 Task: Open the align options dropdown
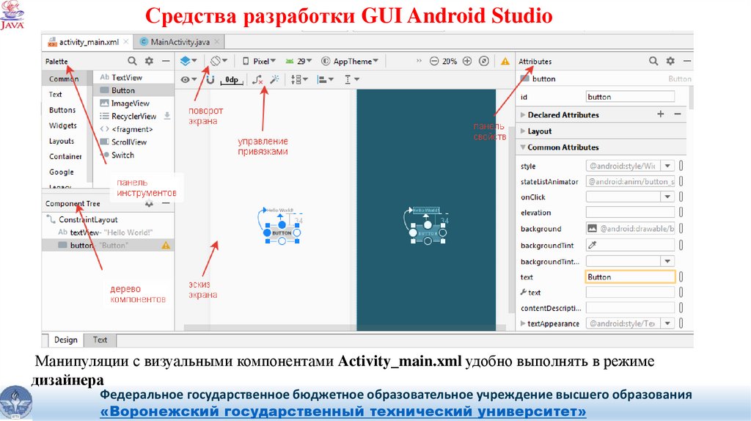tap(325, 79)
